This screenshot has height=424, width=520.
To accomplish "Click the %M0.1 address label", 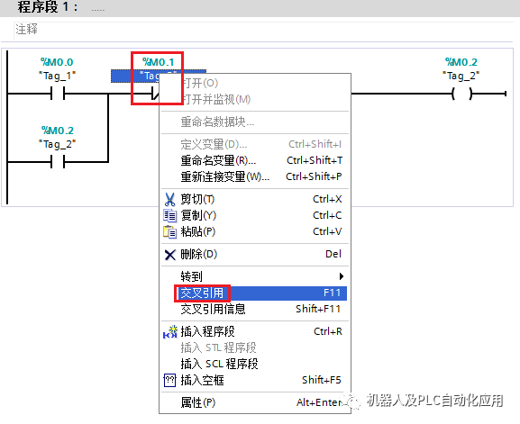I will pyautogui.click(x=159, y=62).
